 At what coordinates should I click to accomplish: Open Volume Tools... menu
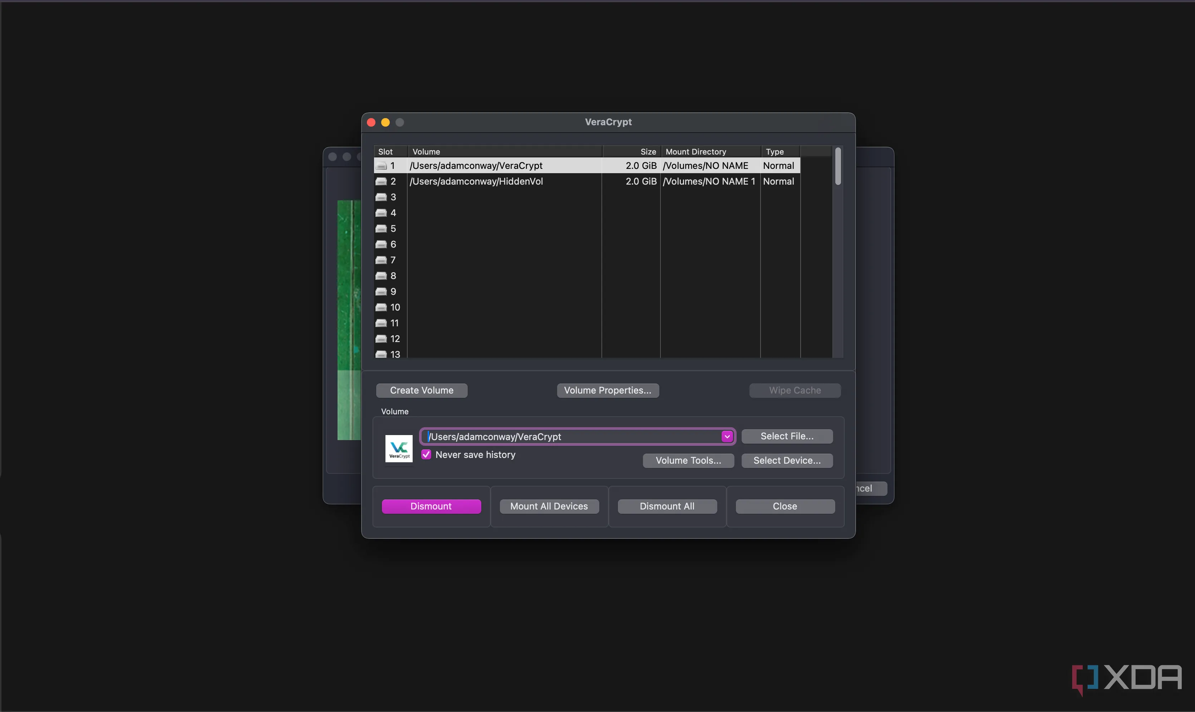[688, 460]
